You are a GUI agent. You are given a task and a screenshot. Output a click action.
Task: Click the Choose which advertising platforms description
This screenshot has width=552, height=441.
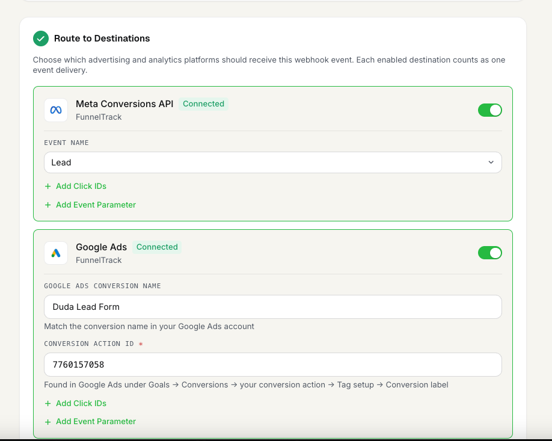269,65
